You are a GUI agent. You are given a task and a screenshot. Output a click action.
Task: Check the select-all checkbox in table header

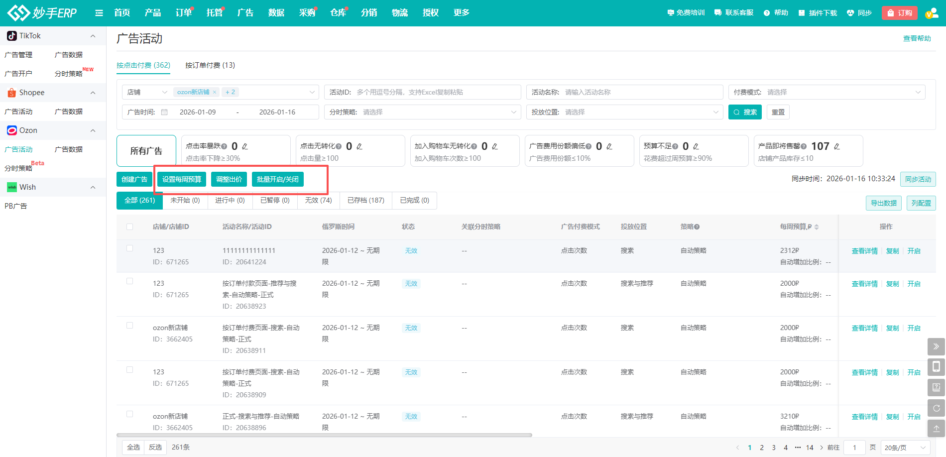[130, 227]
